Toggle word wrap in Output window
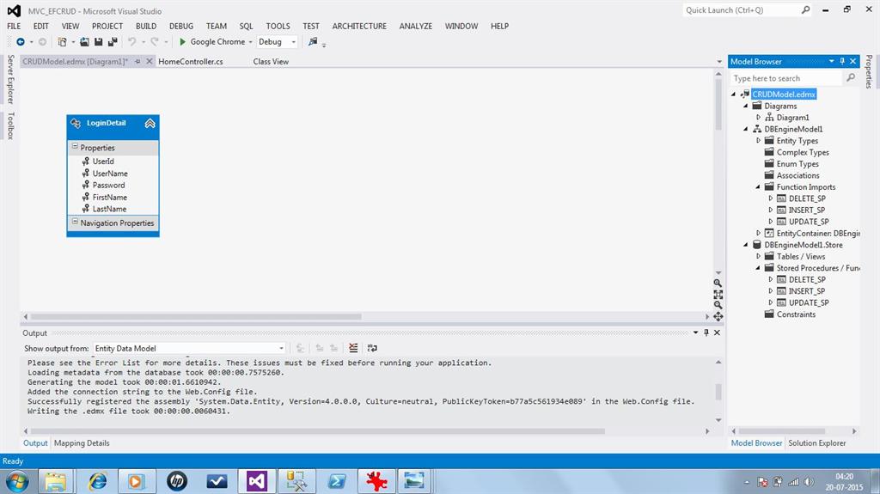This screenshot has width=880, height=494. pos(372,348)
